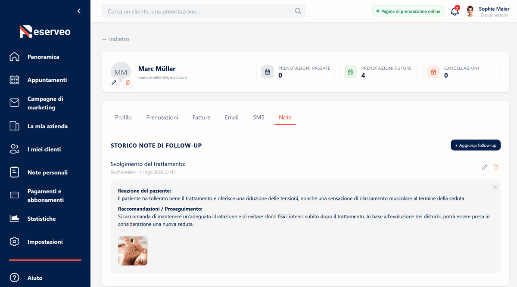Delete client with red trash icon

coord(128,82)
